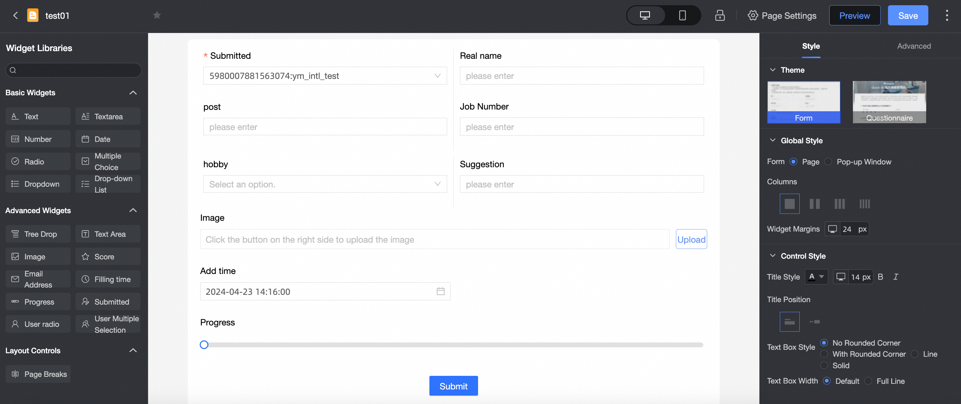Open Page Settings

782,15
